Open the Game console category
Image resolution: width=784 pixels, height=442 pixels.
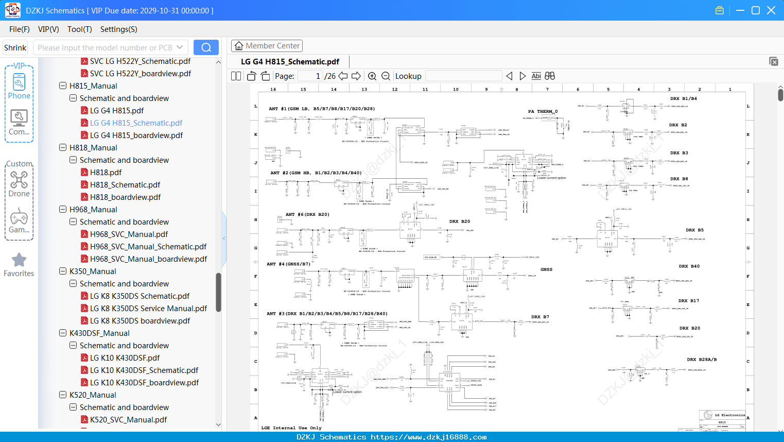19,220
